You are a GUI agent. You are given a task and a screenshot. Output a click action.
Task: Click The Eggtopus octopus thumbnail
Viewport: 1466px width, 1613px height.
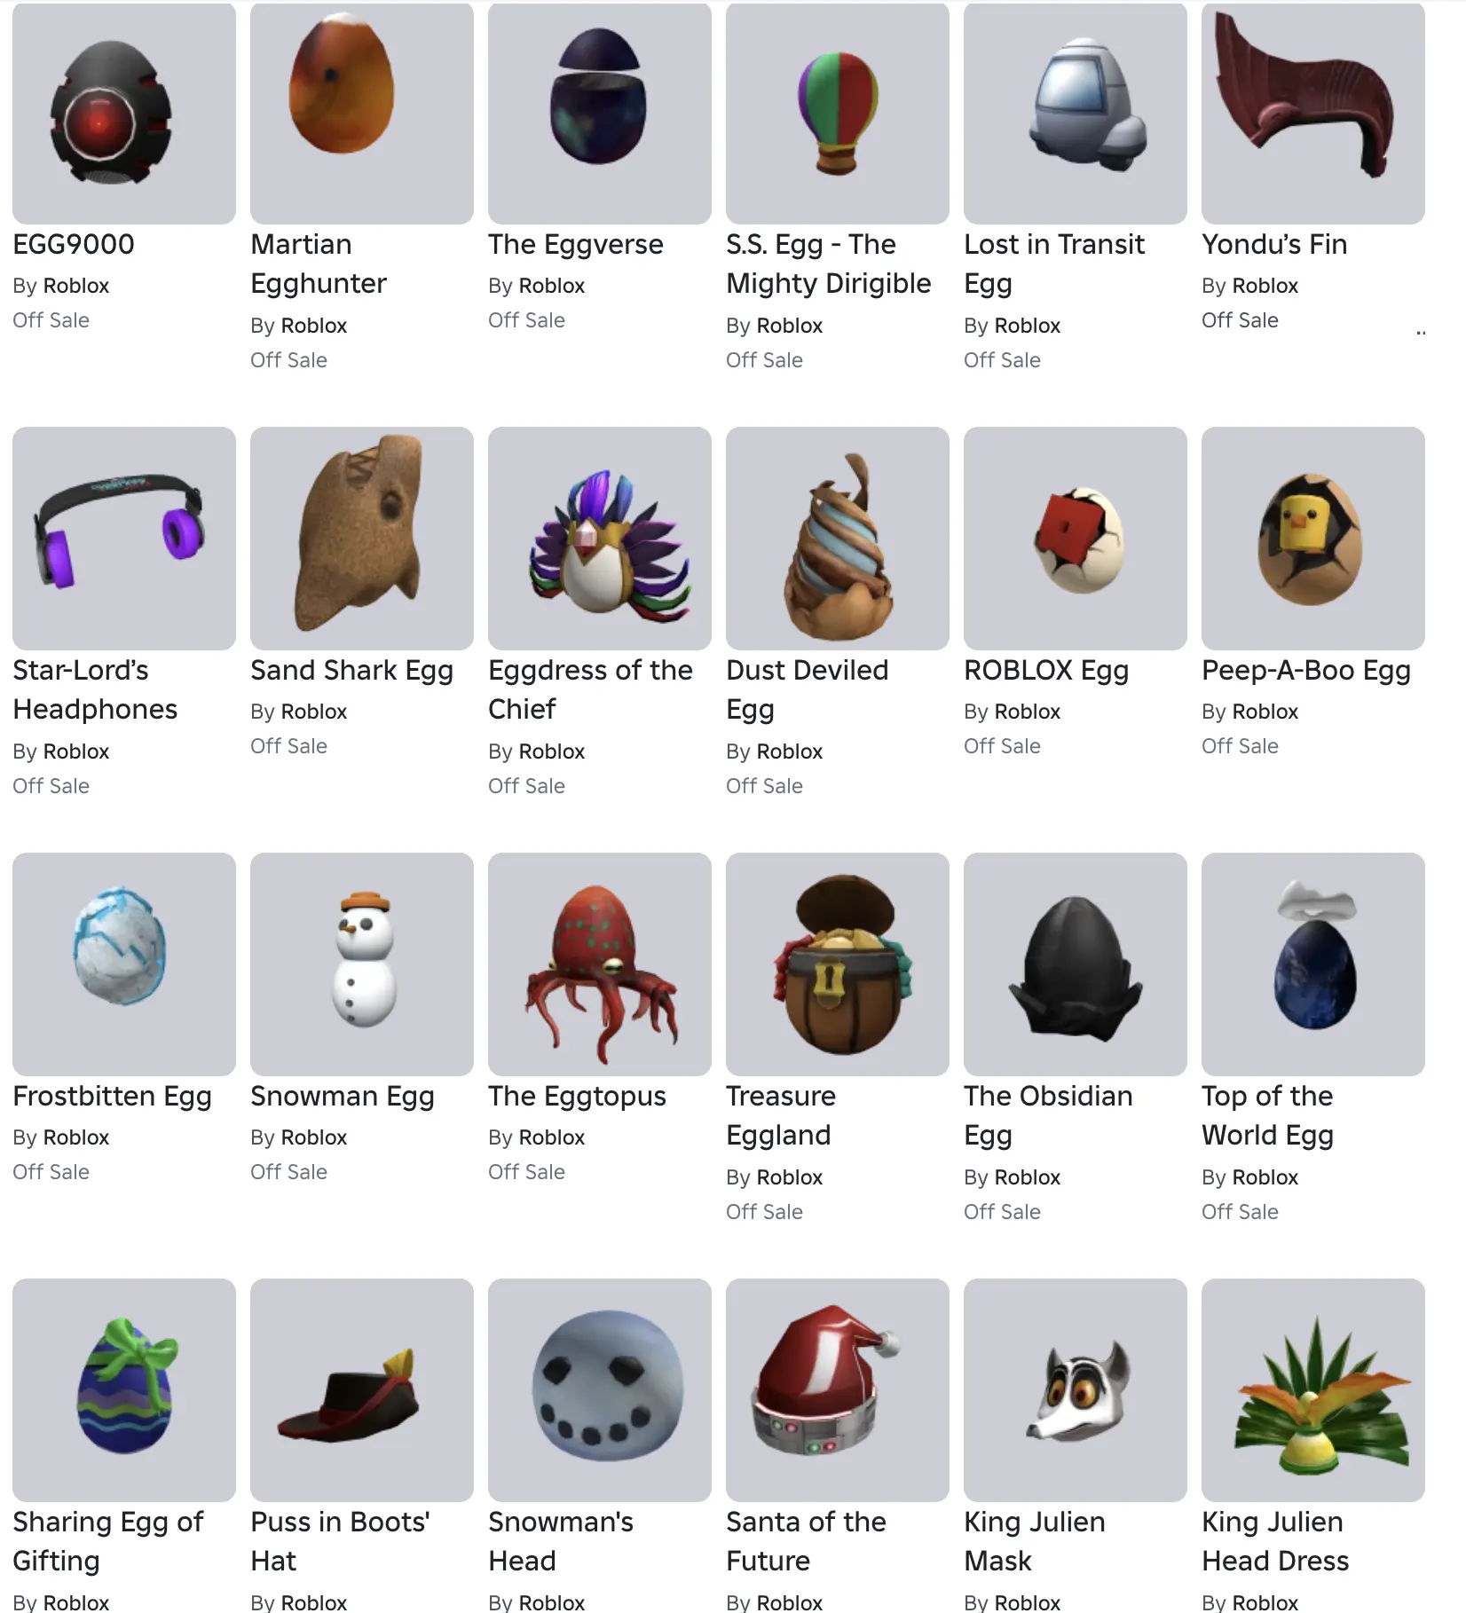[600, 964]
